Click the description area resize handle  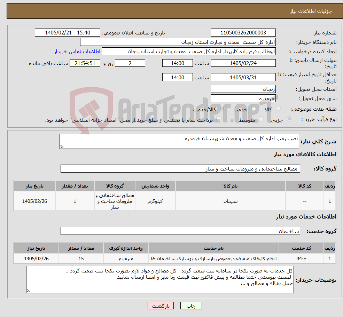click(x=62, y=147)
